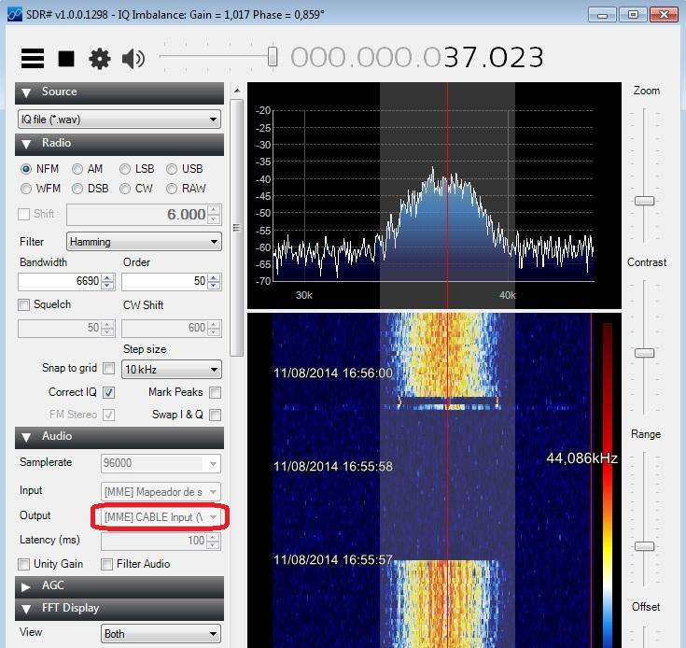686x648 pixels.
Task: Open the hamburger menu icon
Action: [x=33, y=59]
